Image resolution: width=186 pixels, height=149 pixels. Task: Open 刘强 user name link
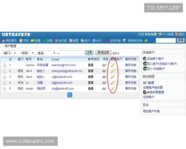click(40, 83)
